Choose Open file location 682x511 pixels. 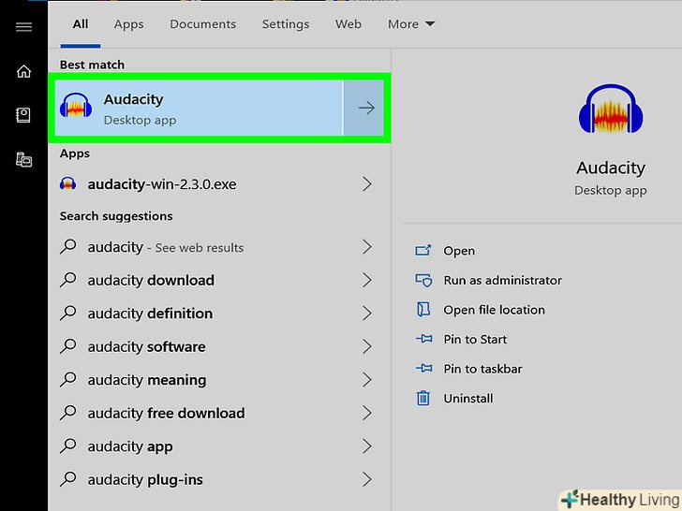point(494,310)
